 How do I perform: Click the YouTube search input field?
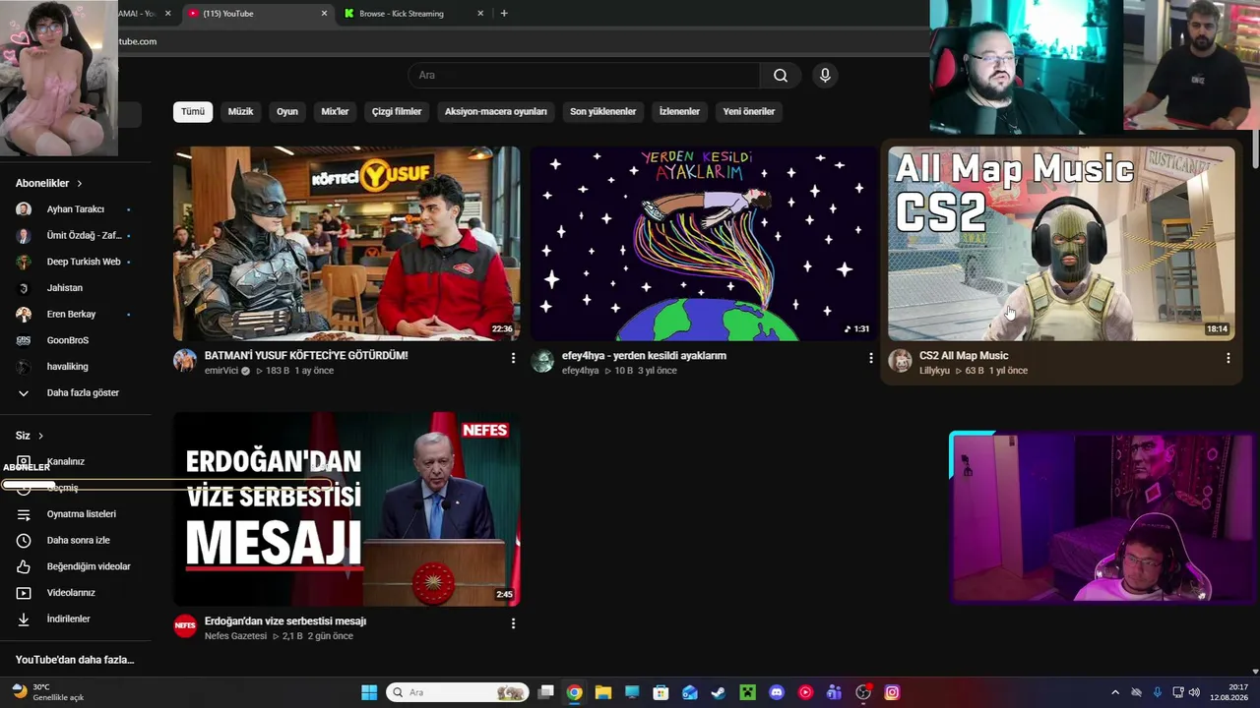pos(584,76)
